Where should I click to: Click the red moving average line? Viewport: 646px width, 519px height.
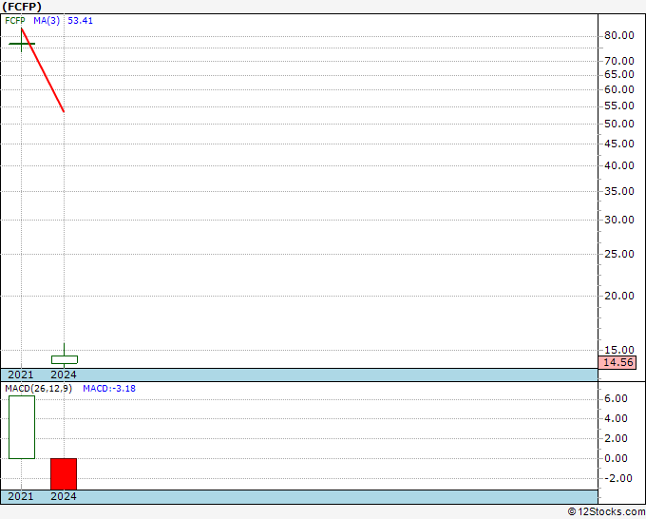click(x=43, y=70)
